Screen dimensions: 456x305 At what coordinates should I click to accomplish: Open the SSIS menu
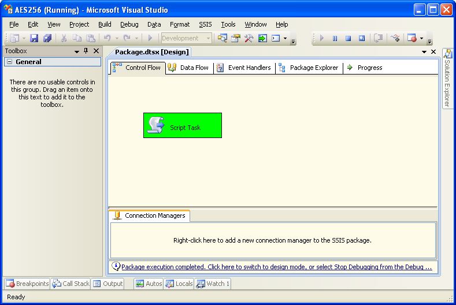pyautogui.click(x=205, y=24)
